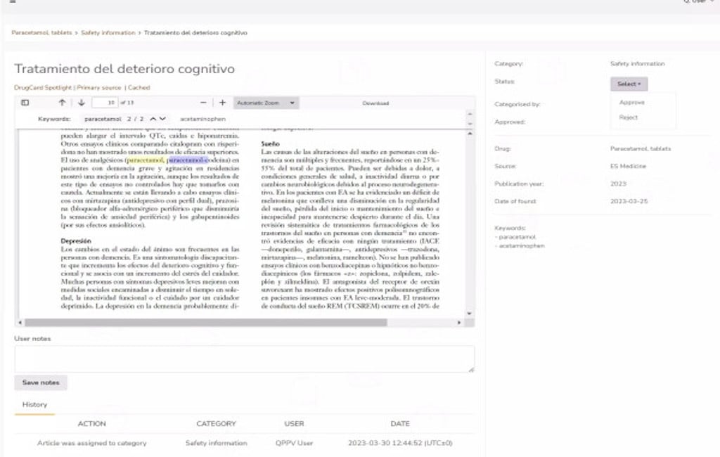Open the Cached link

[139, 87]
